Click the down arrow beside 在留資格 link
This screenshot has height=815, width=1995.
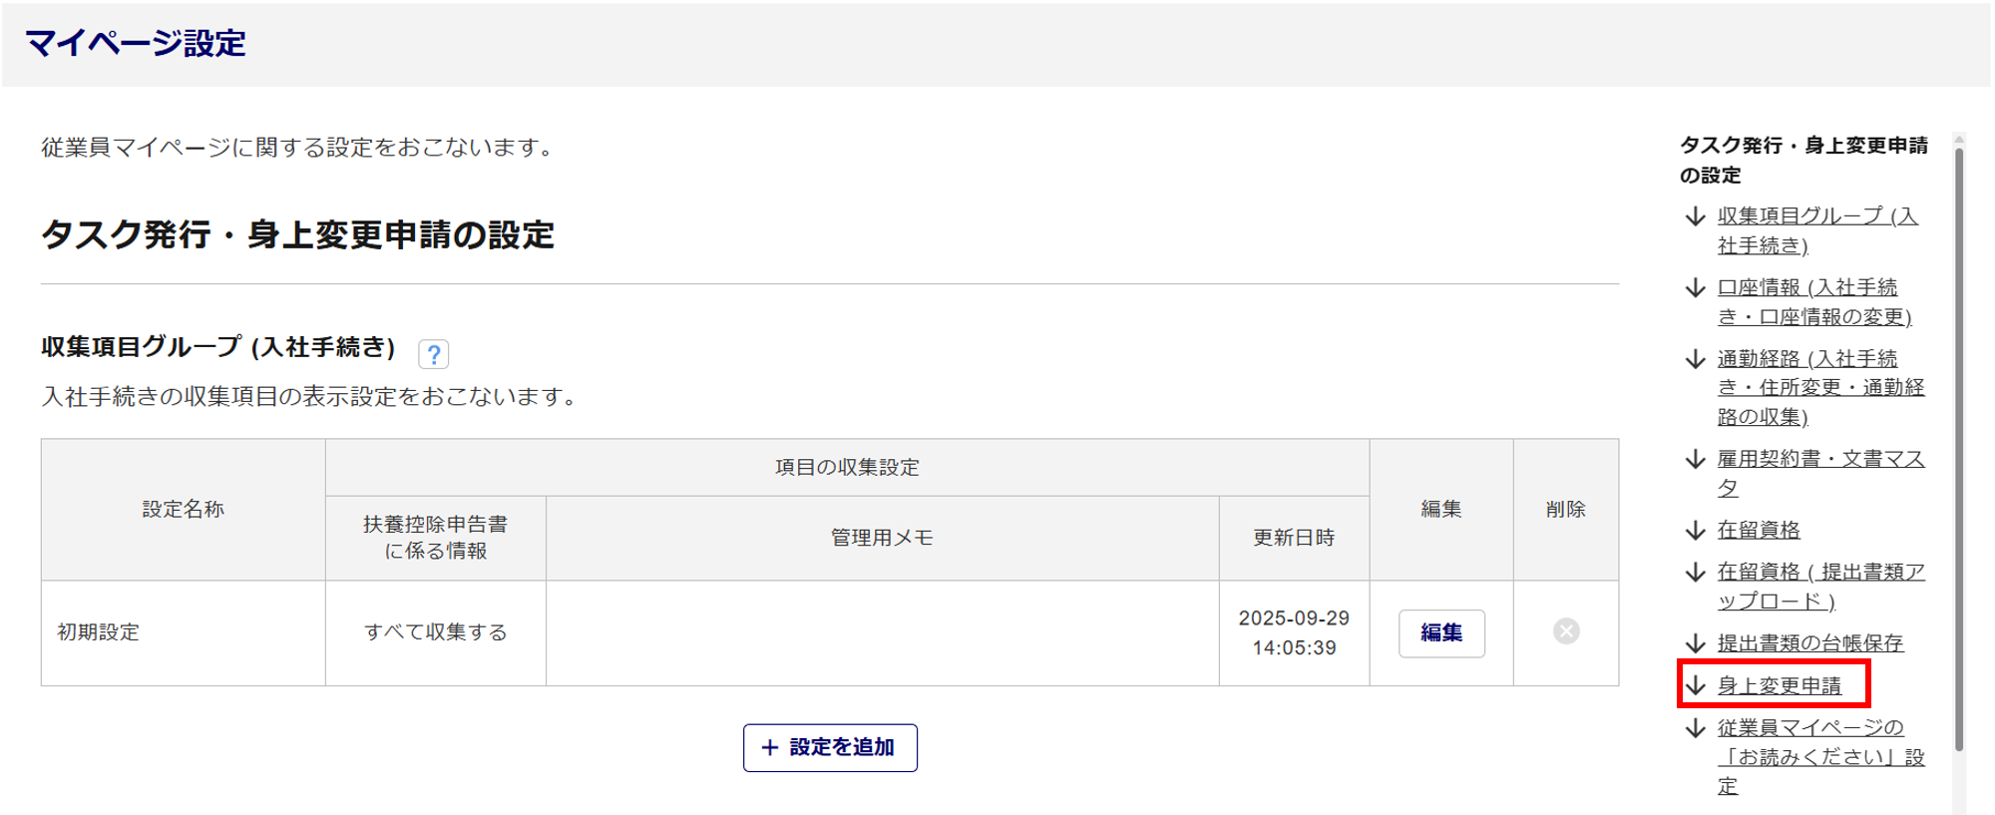pos(1695,530)
